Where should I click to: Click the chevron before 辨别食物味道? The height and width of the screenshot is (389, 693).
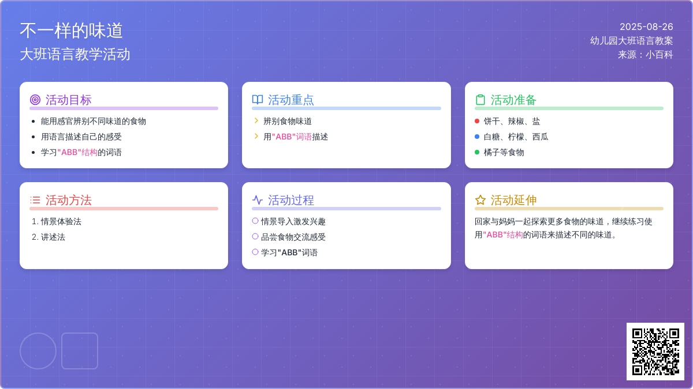coord(256,120)
